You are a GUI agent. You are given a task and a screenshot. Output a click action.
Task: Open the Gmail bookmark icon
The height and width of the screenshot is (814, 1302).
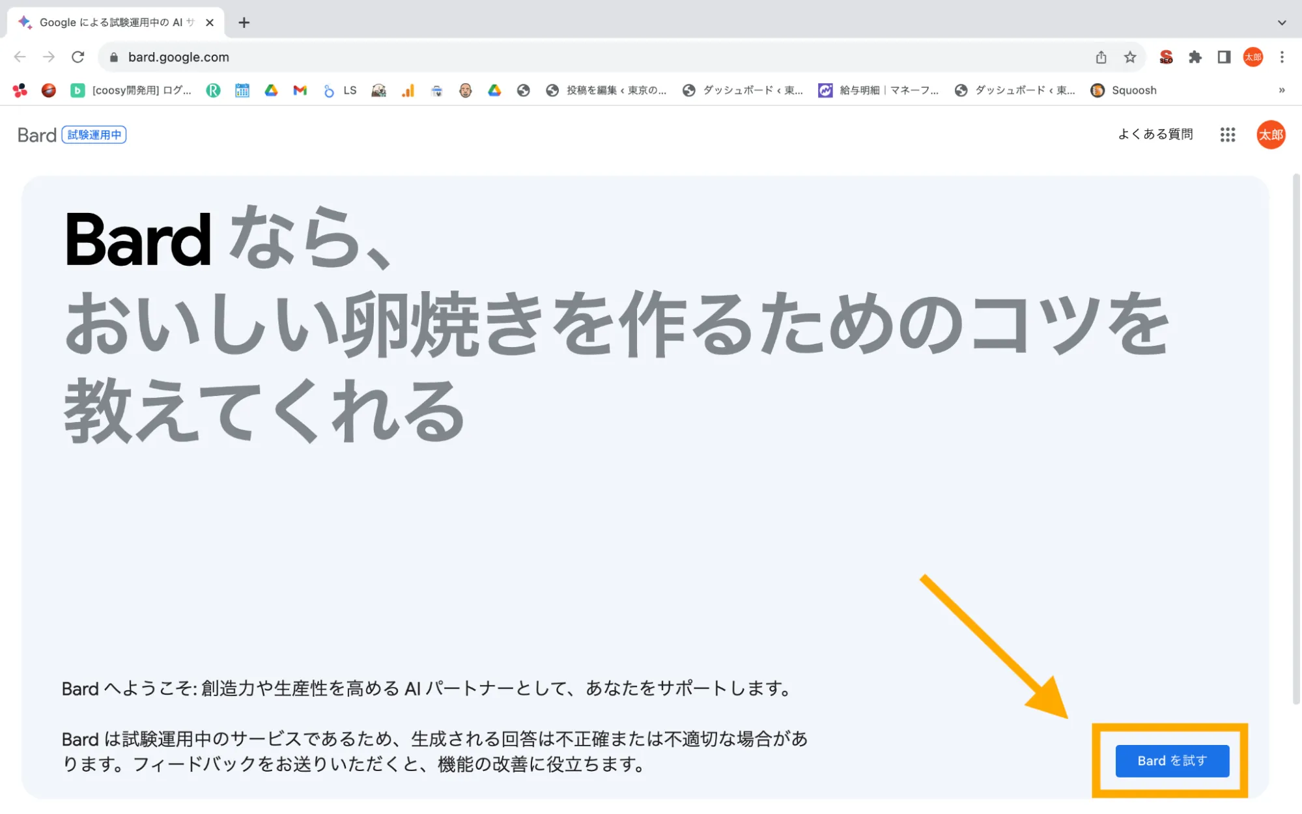[x=300, y=91]
